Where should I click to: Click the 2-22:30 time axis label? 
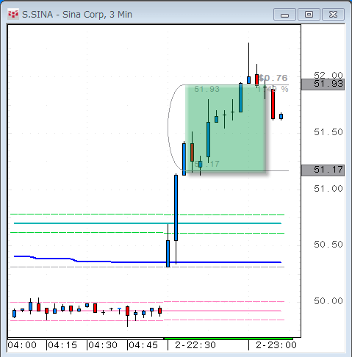coord(195,345)
